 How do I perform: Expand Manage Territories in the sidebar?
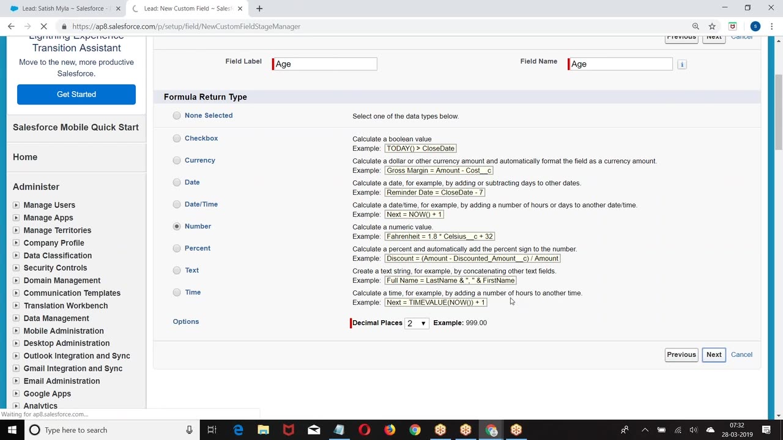(16, 230)
